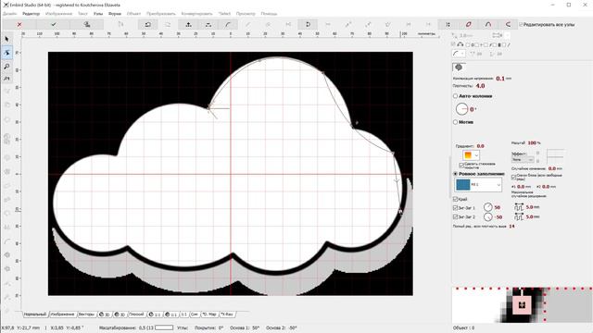Viewport: 593px width, 333px height.
Task: Select the 'Мотив' radio button
Action: [x=455, y=122]
